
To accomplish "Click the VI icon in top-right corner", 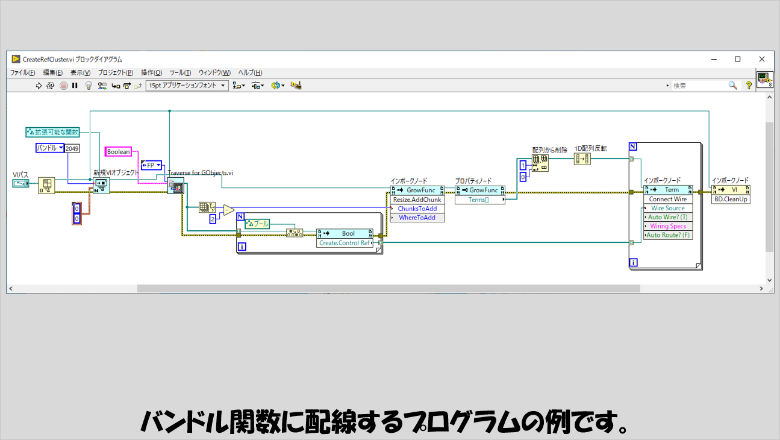I will [764, 79].
